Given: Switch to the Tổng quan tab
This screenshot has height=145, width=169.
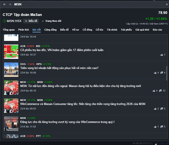Looking at the screenshot, I should tap(9, 30).
